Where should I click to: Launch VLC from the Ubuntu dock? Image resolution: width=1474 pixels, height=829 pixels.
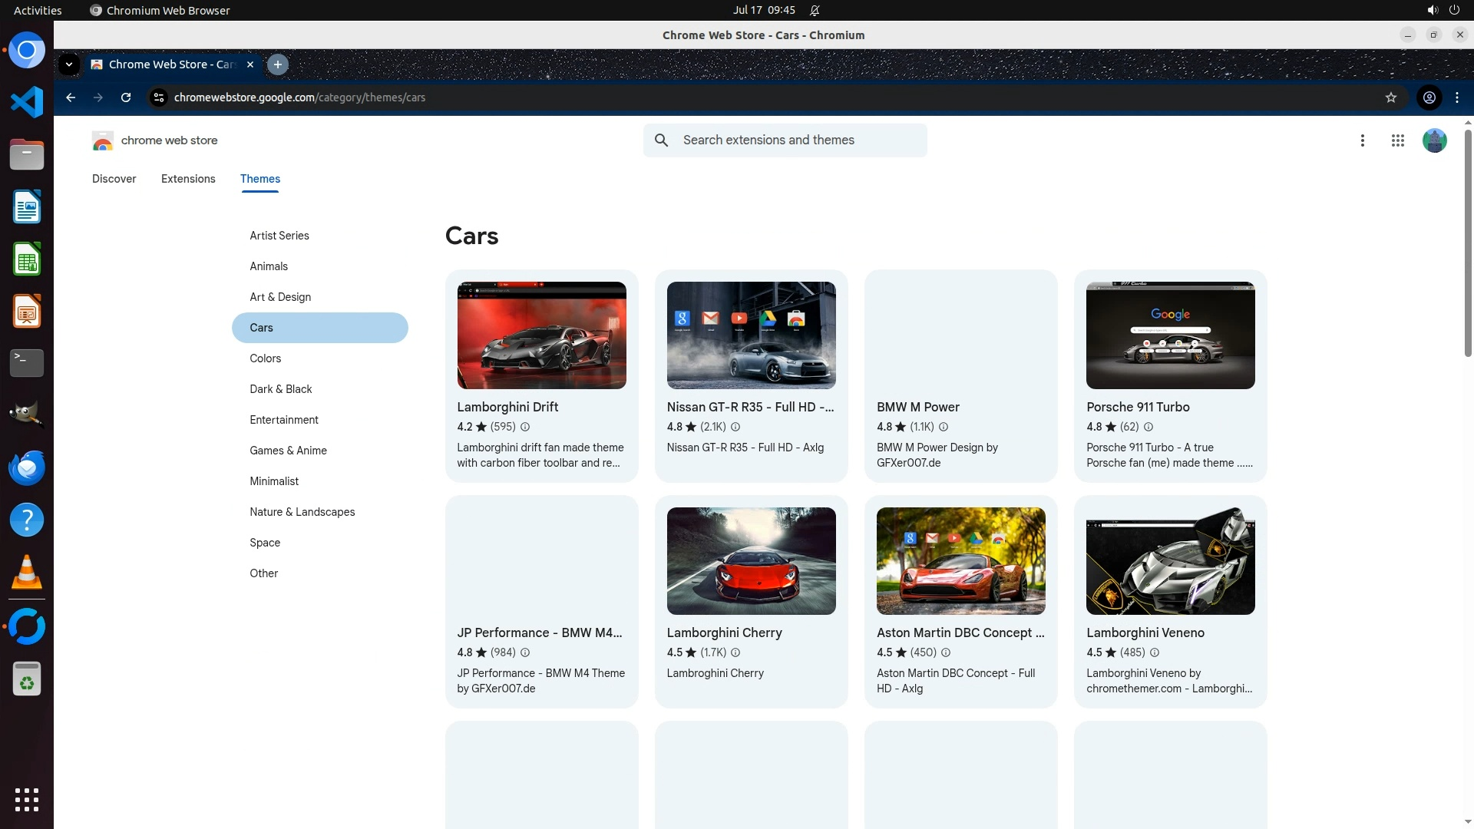[x=27, y=573]
